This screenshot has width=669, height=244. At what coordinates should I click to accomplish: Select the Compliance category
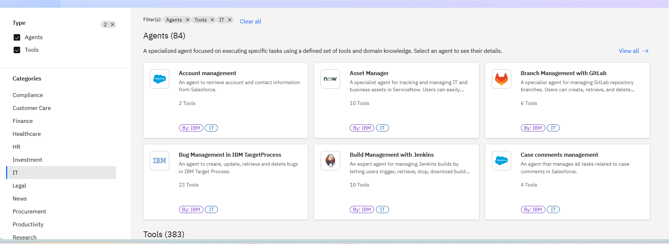(28, 95)
